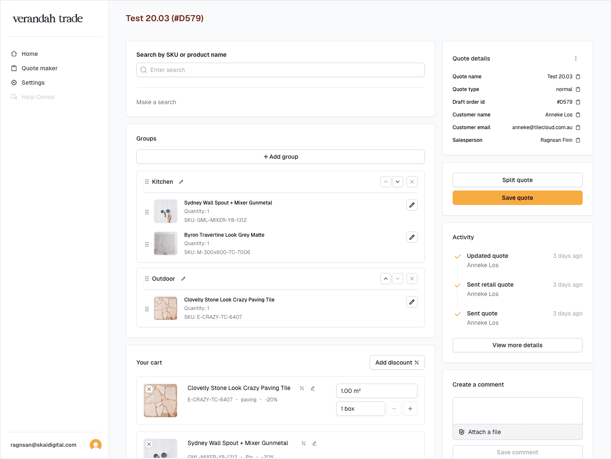Copy the Draft order id icon
Image resolution: width=611 pixels, height=459 pixels.
coord(578,102)
